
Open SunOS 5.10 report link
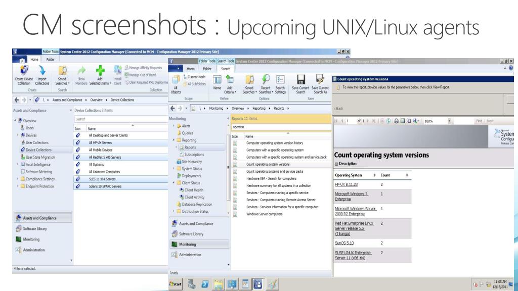pos(344,243)
